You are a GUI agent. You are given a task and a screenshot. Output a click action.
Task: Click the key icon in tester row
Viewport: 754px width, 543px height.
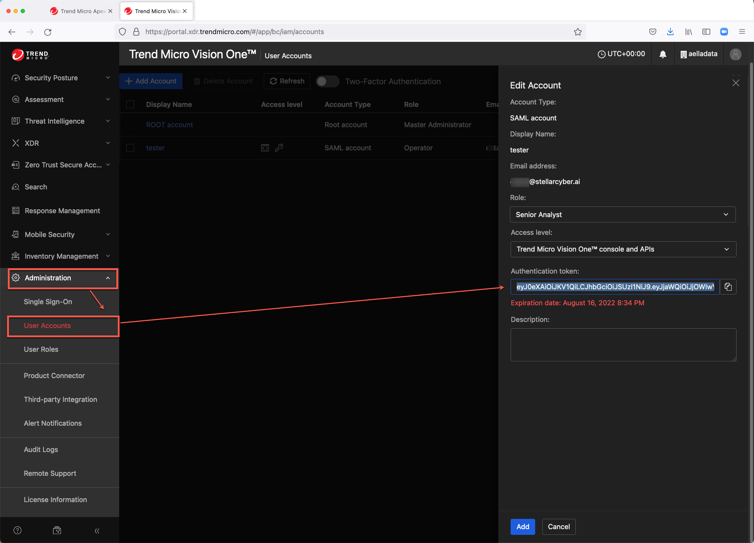279,148
